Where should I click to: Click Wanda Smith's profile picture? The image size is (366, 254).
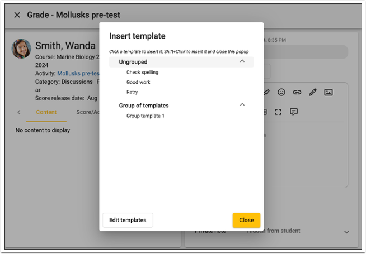[21, 49]
